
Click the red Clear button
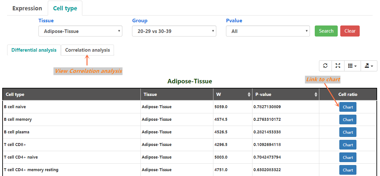click(350, 31)
